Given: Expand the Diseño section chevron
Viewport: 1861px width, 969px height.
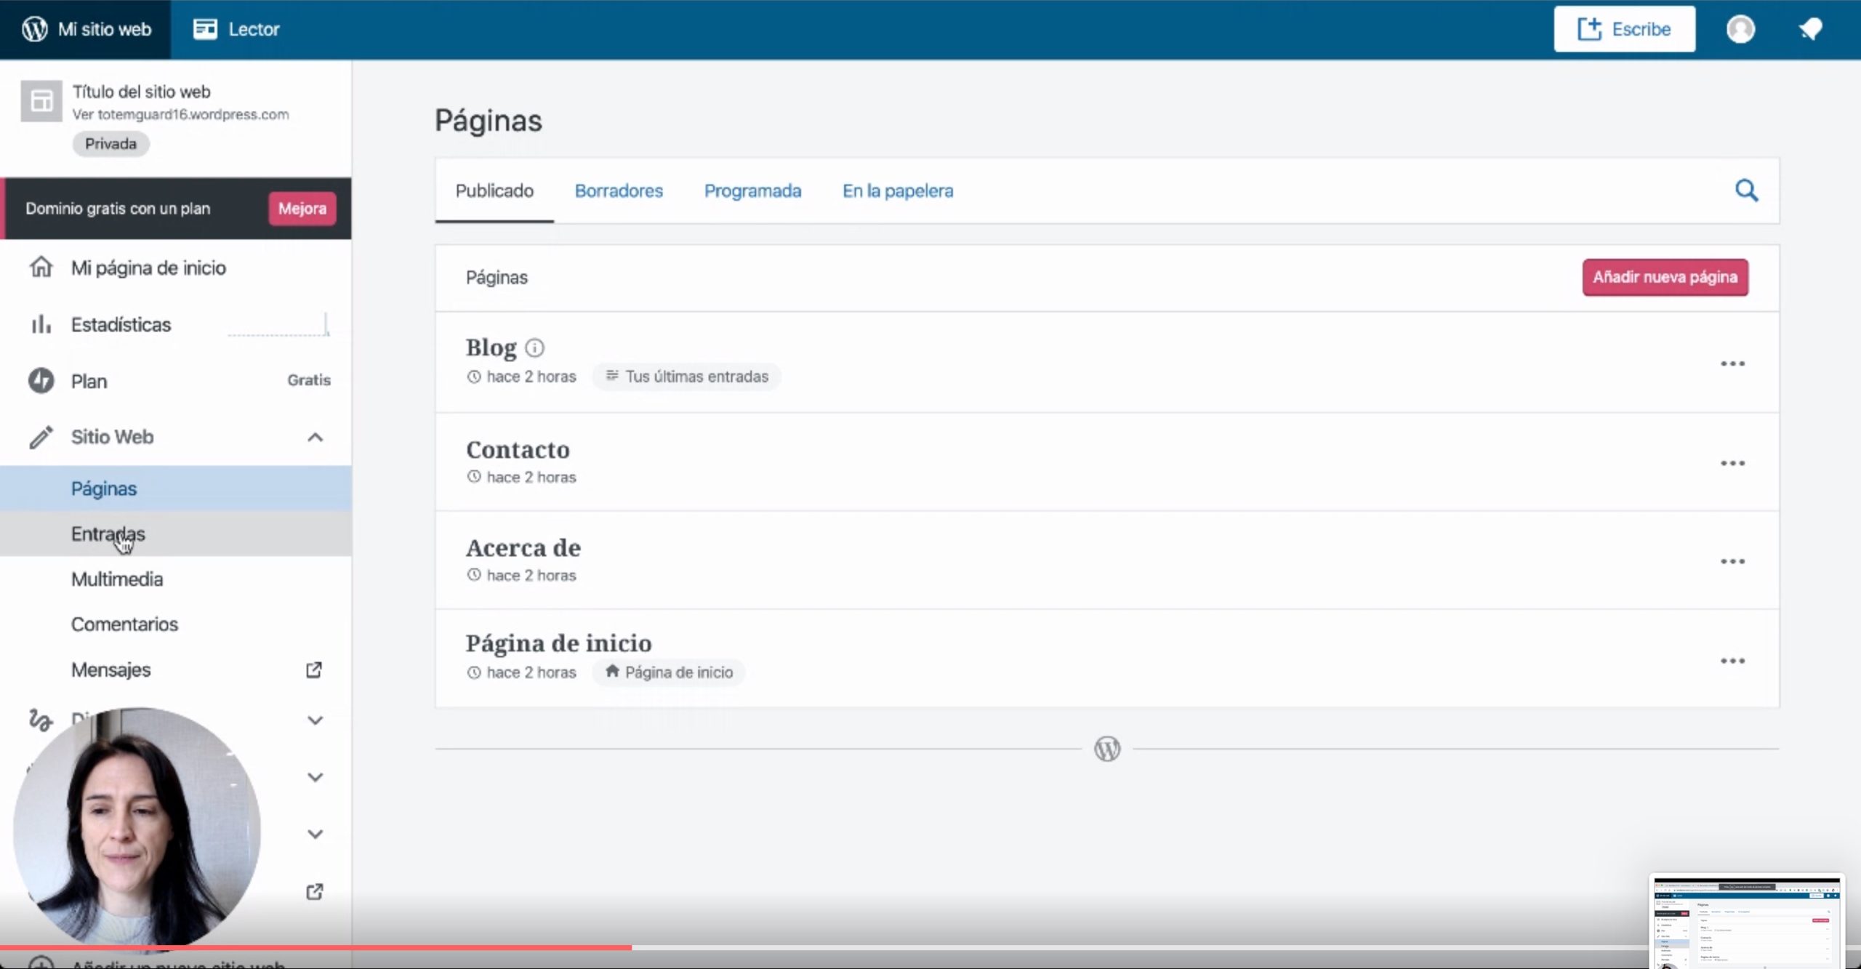Looking at the screenshot, I should click(x=315, y=720).
